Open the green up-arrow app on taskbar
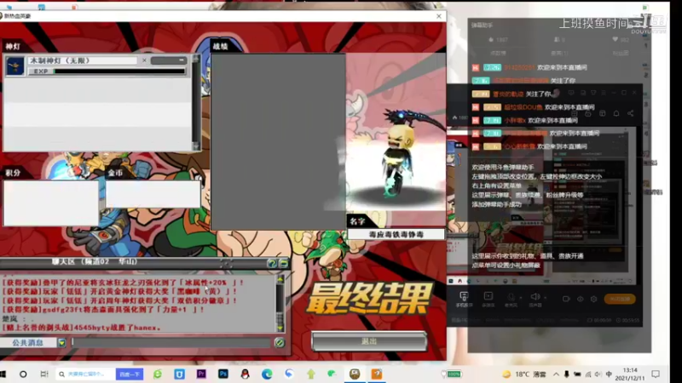 pos(310,374)
